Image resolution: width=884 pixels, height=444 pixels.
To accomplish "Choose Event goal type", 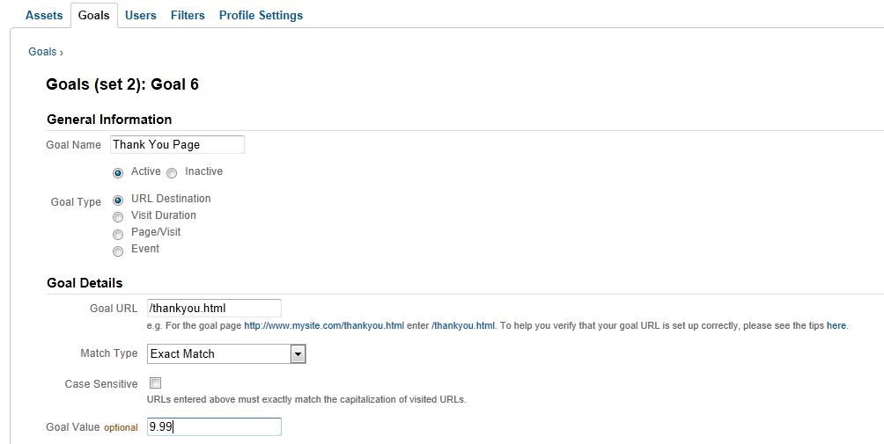I will pyautogui.click(x=118, y=251).
